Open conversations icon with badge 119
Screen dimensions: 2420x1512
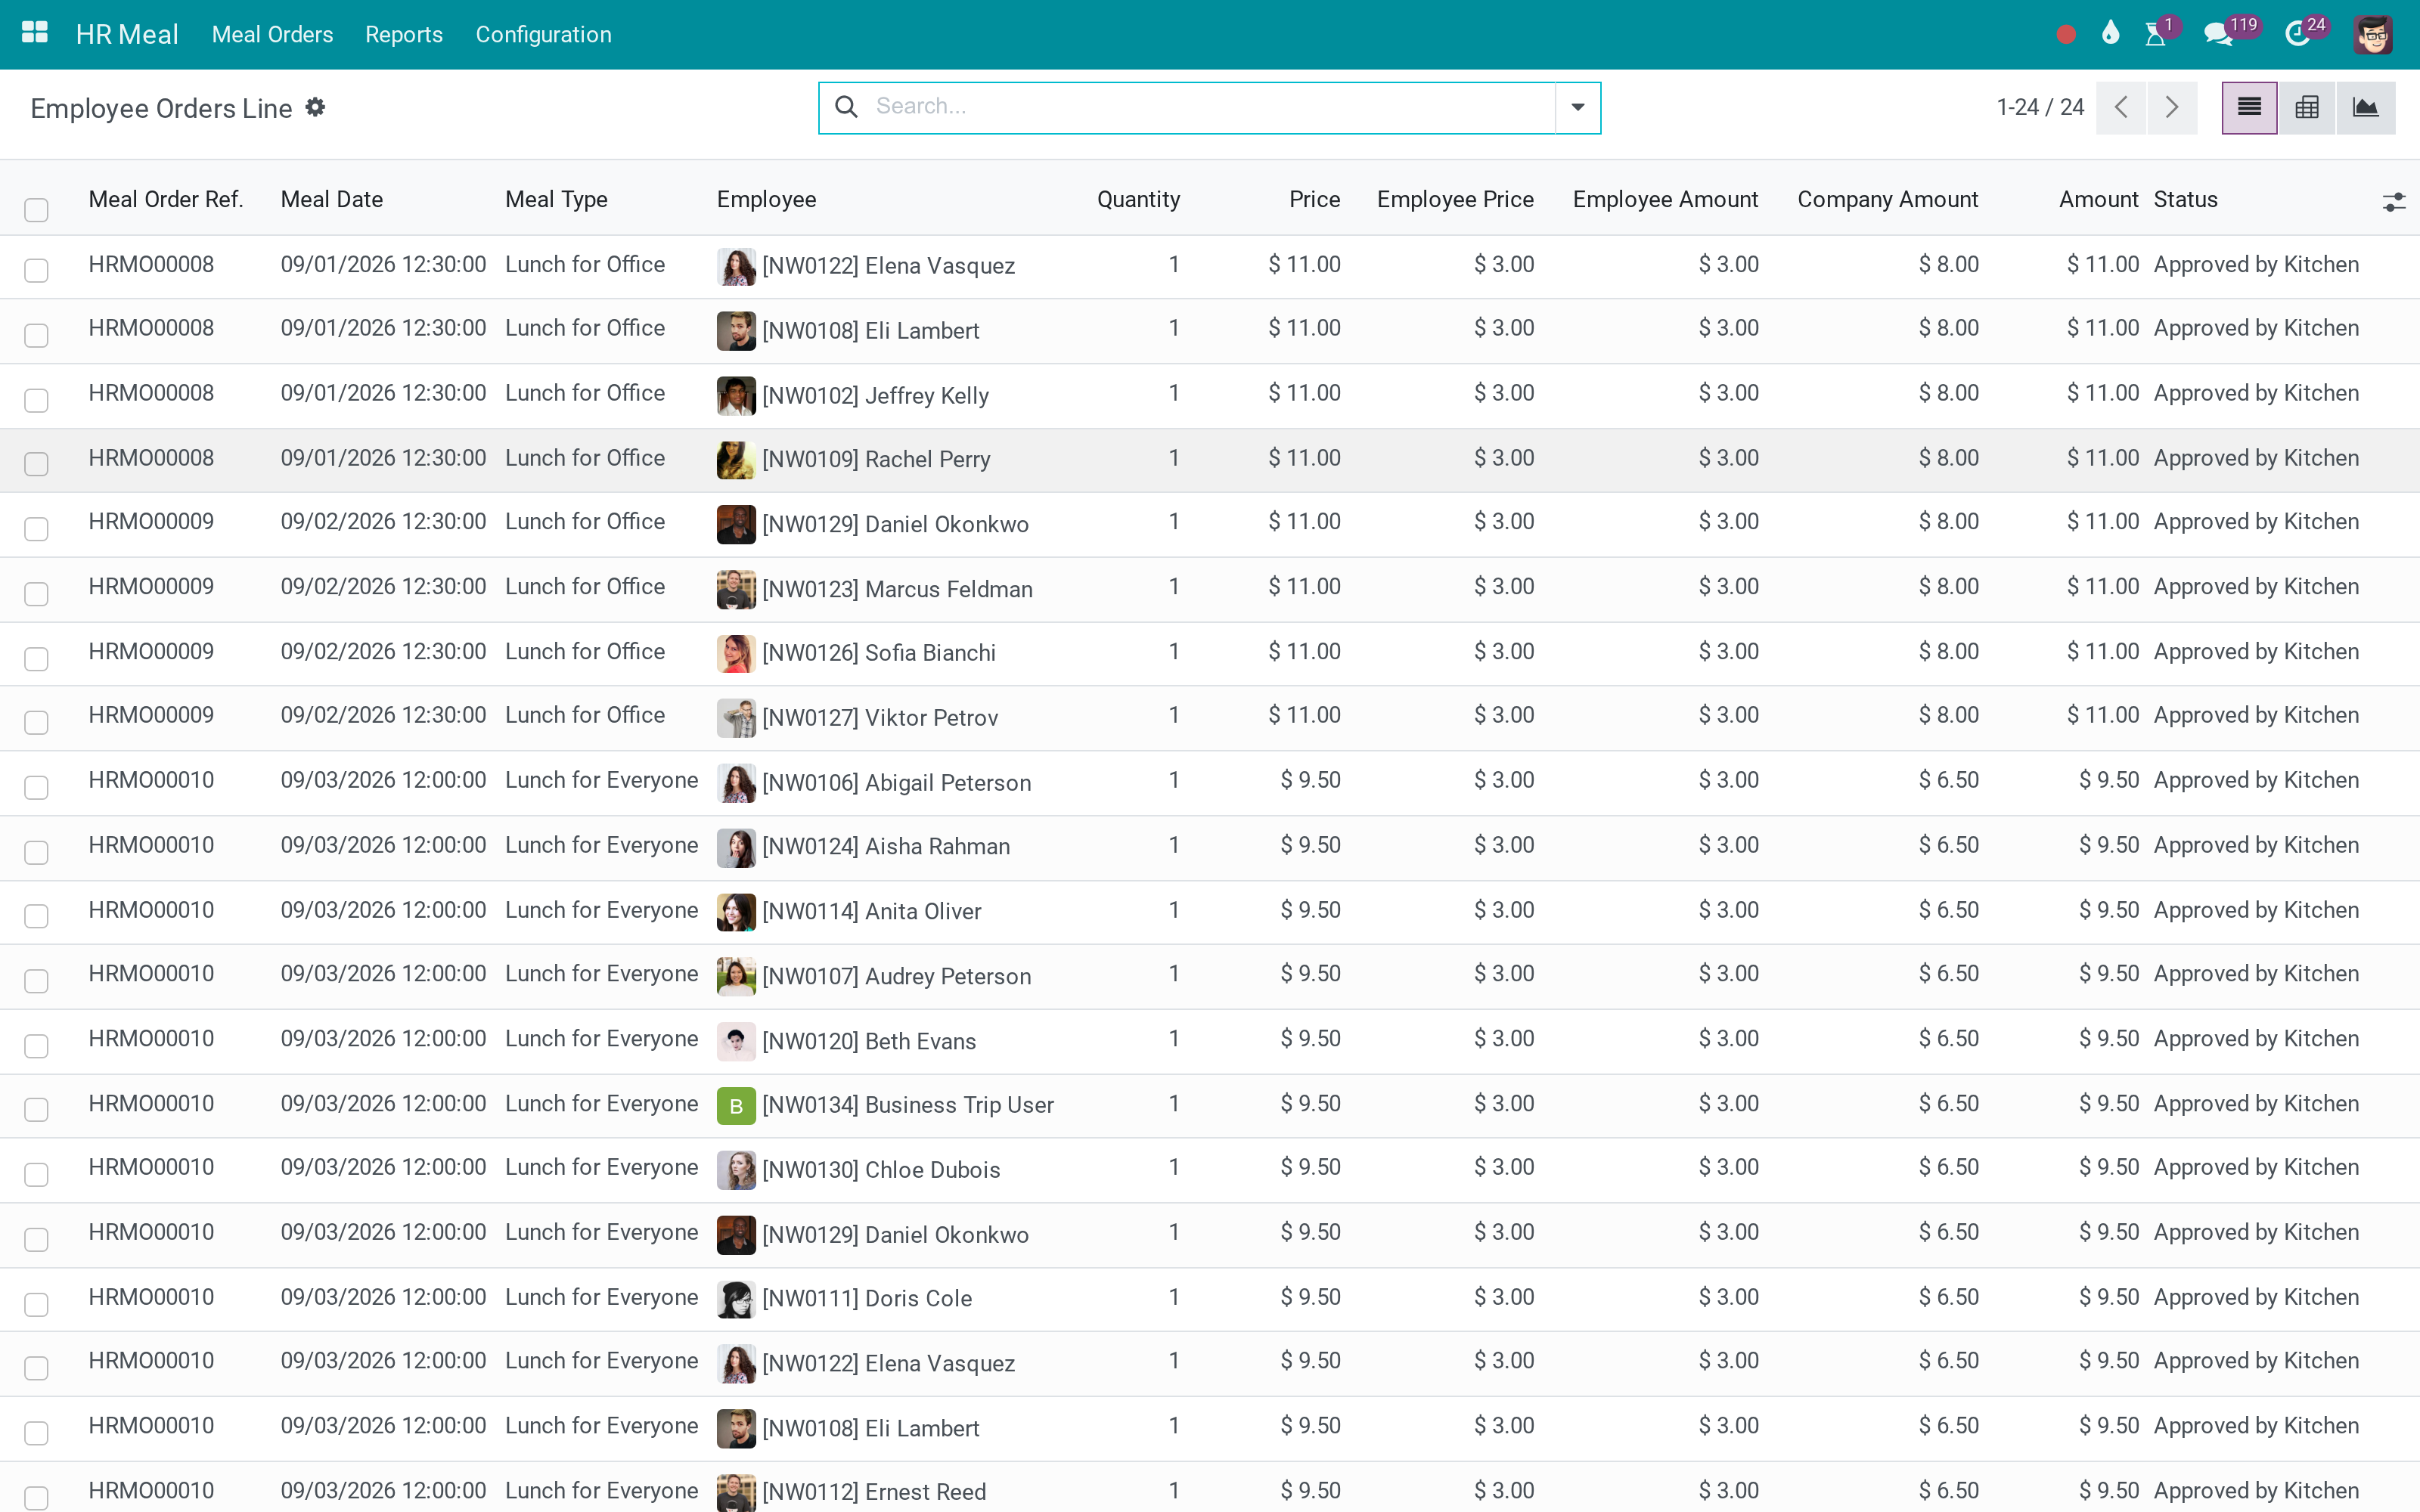click(2218, 35)
